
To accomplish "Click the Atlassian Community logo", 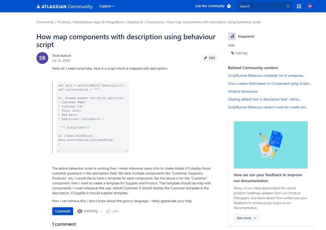I will tap(64, 7).
